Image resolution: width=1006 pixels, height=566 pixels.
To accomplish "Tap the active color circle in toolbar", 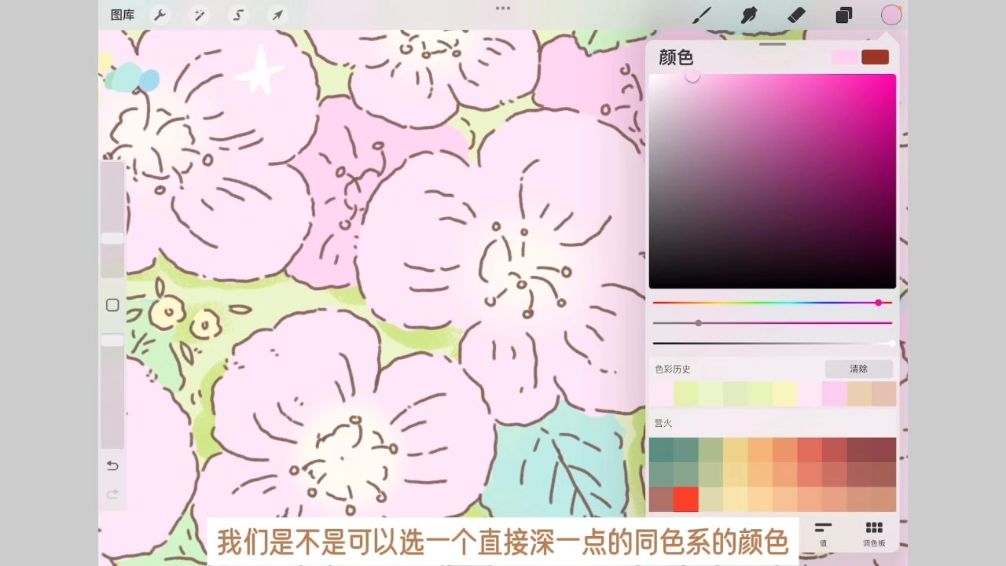I will [x=891, y=15].
